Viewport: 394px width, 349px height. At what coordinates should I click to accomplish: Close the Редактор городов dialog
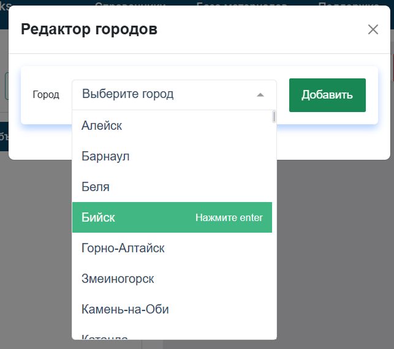pyautogui.click(x=373, y=29)
